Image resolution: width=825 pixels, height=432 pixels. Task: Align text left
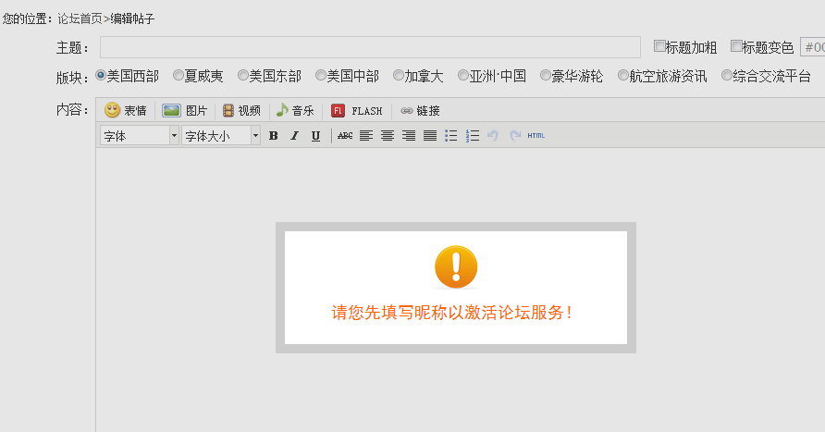click(366, 136)
